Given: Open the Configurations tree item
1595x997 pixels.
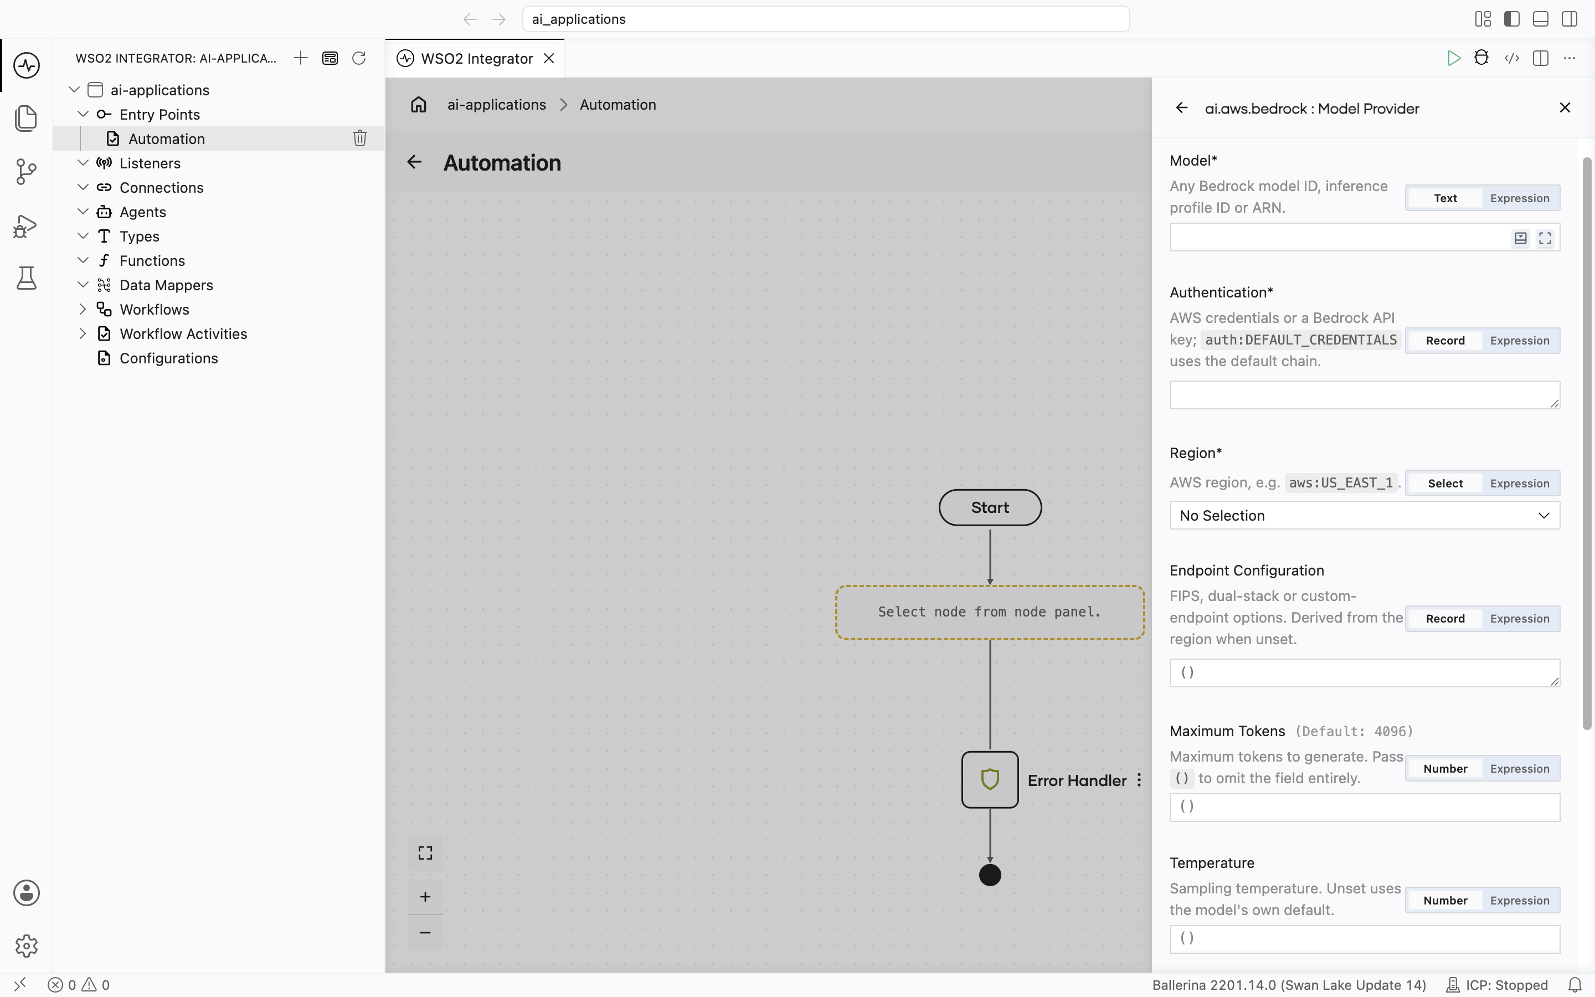Looking at the screenshot, I should point(219,358).
